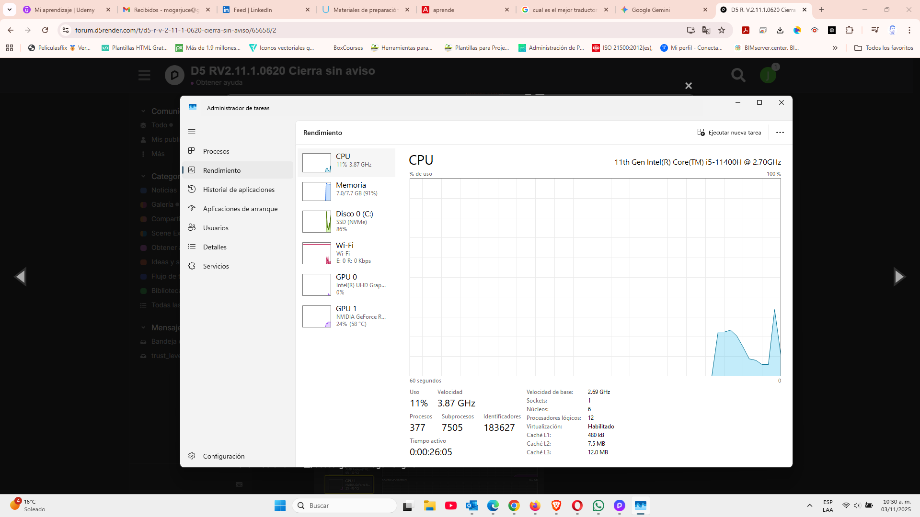The height and width of the screenshot is (517, 920).
Task: Click the Ejecutar nueva tarea button
Action: 729,133
